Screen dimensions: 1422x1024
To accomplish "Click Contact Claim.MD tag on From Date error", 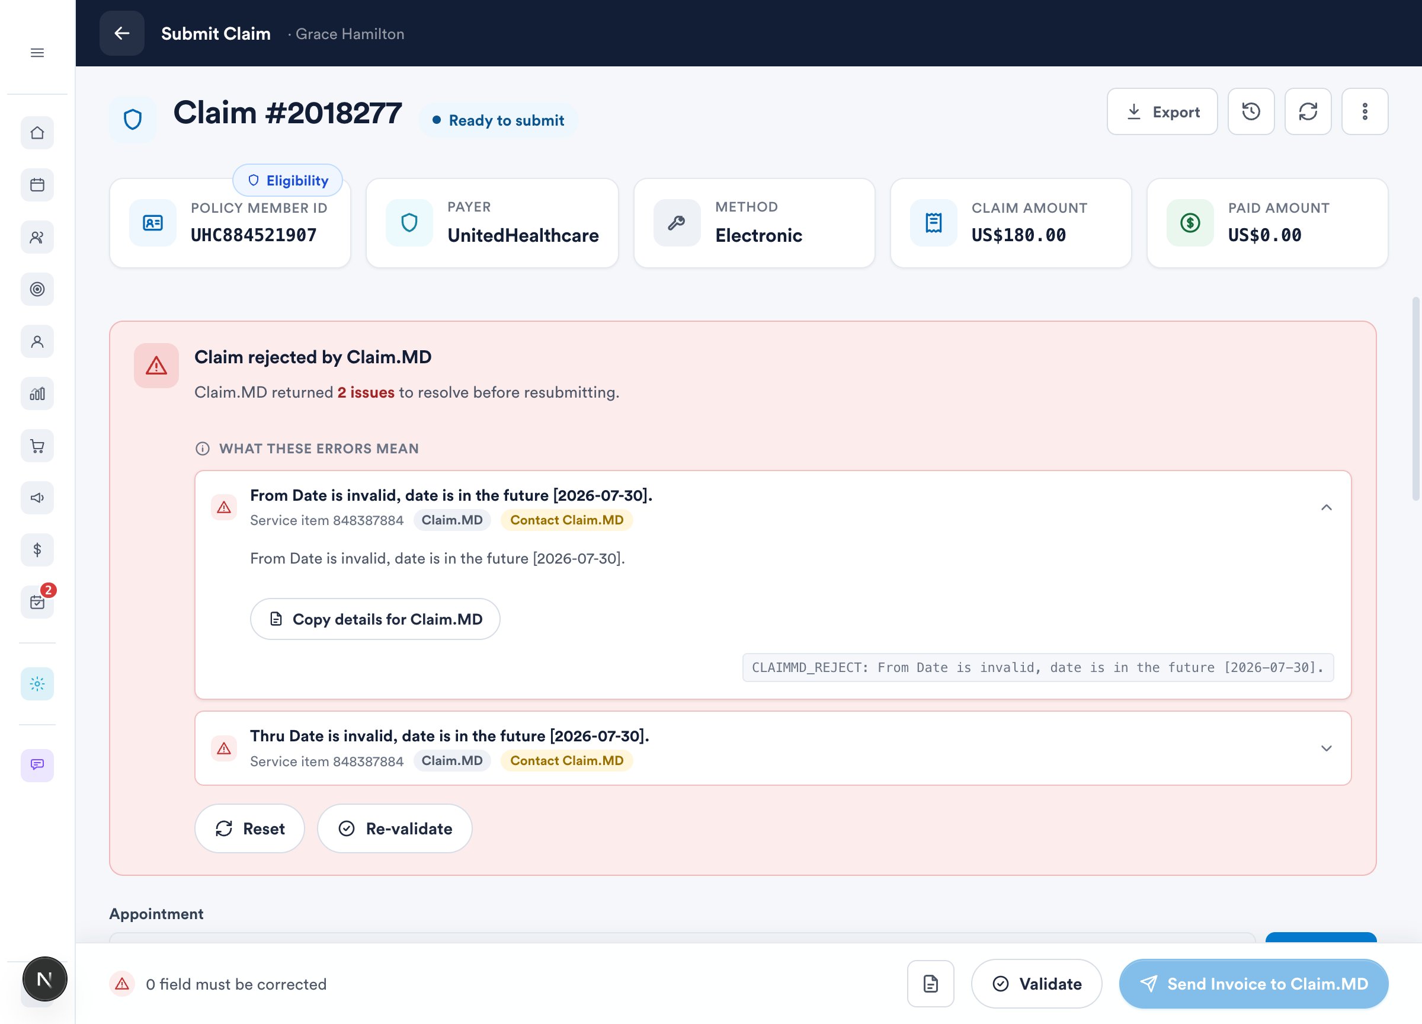I will tap(567, 520).
